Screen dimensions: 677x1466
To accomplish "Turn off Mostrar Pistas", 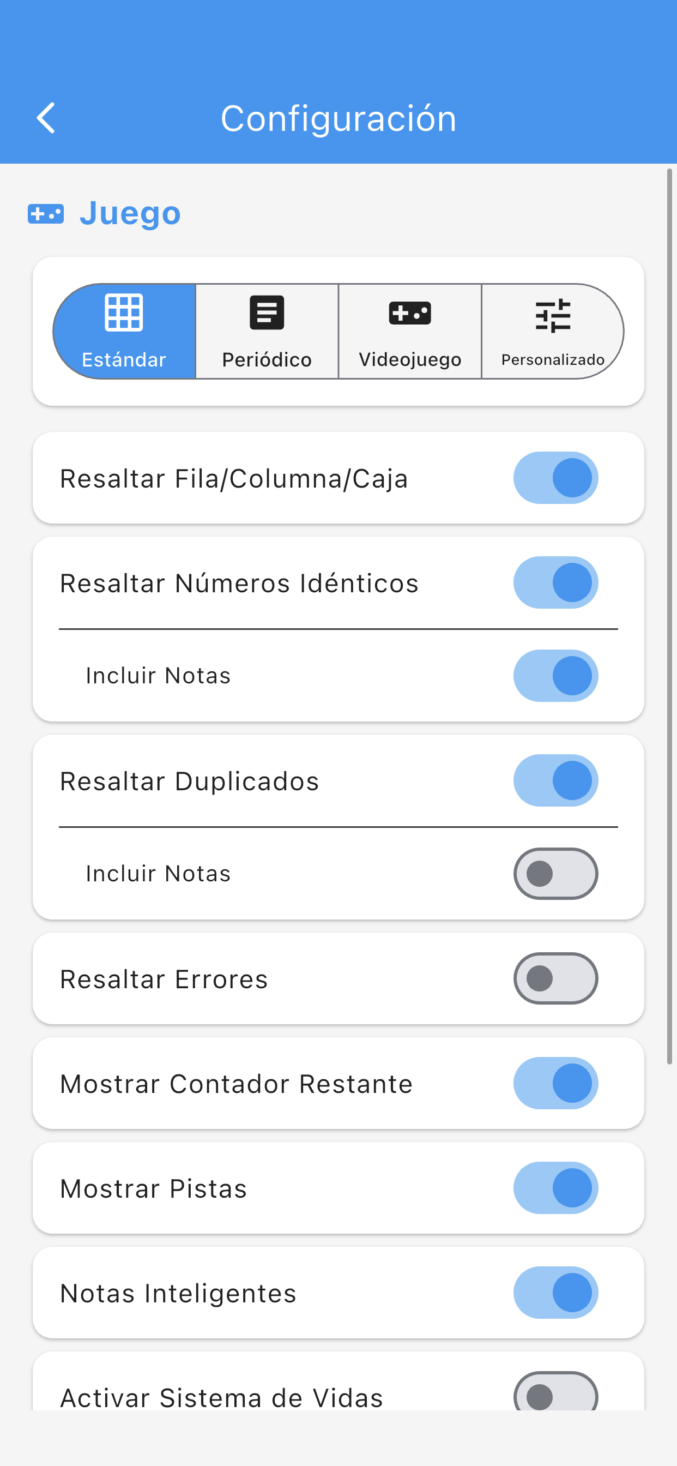I will (x=556, y=1188).
